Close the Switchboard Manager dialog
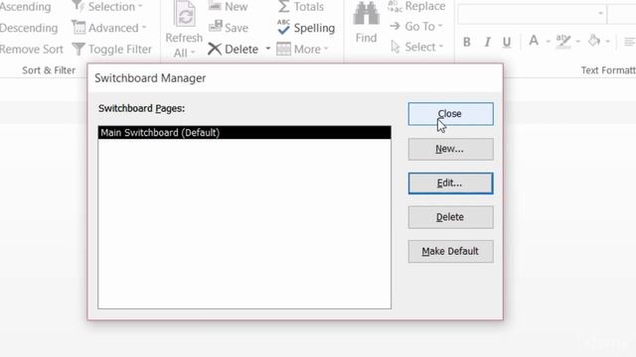Screen dimensions: 636x357 pos(450,114)
